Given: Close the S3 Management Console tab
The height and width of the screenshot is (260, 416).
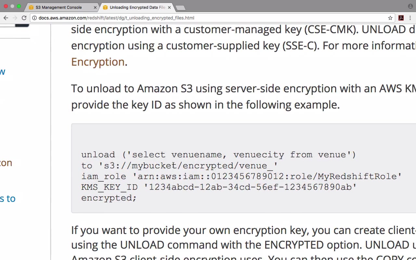Looking at the screenshot, I should (95, 7).
